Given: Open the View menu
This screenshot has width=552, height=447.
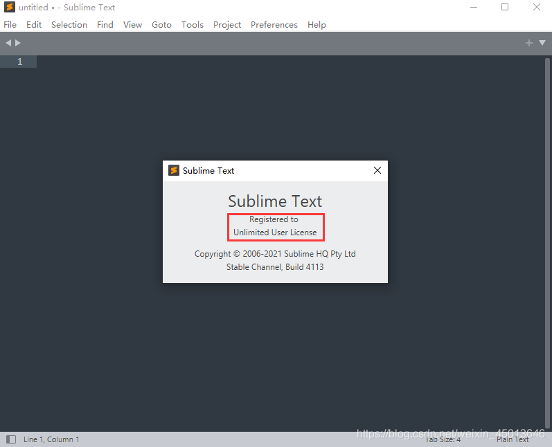Looking at the screenshot, I should point(132,25).
